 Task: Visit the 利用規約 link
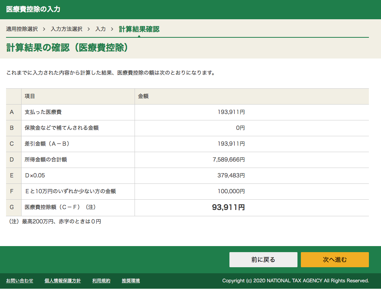tap(101, 281)
